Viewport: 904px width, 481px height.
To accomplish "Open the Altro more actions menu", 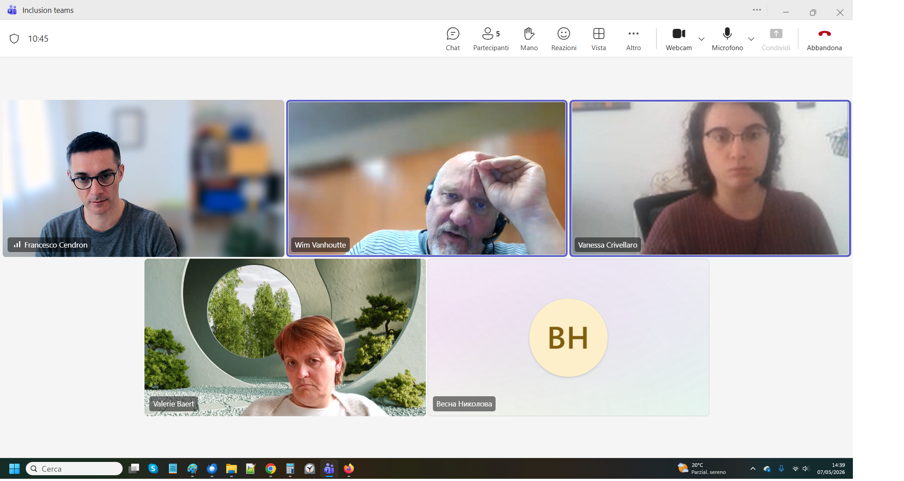I will pos(633,39).
